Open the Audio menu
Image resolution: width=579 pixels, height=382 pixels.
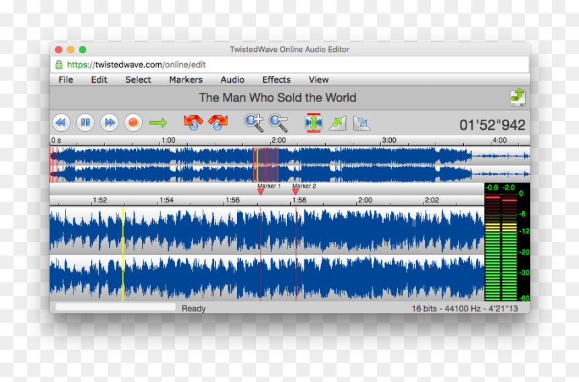233,79
